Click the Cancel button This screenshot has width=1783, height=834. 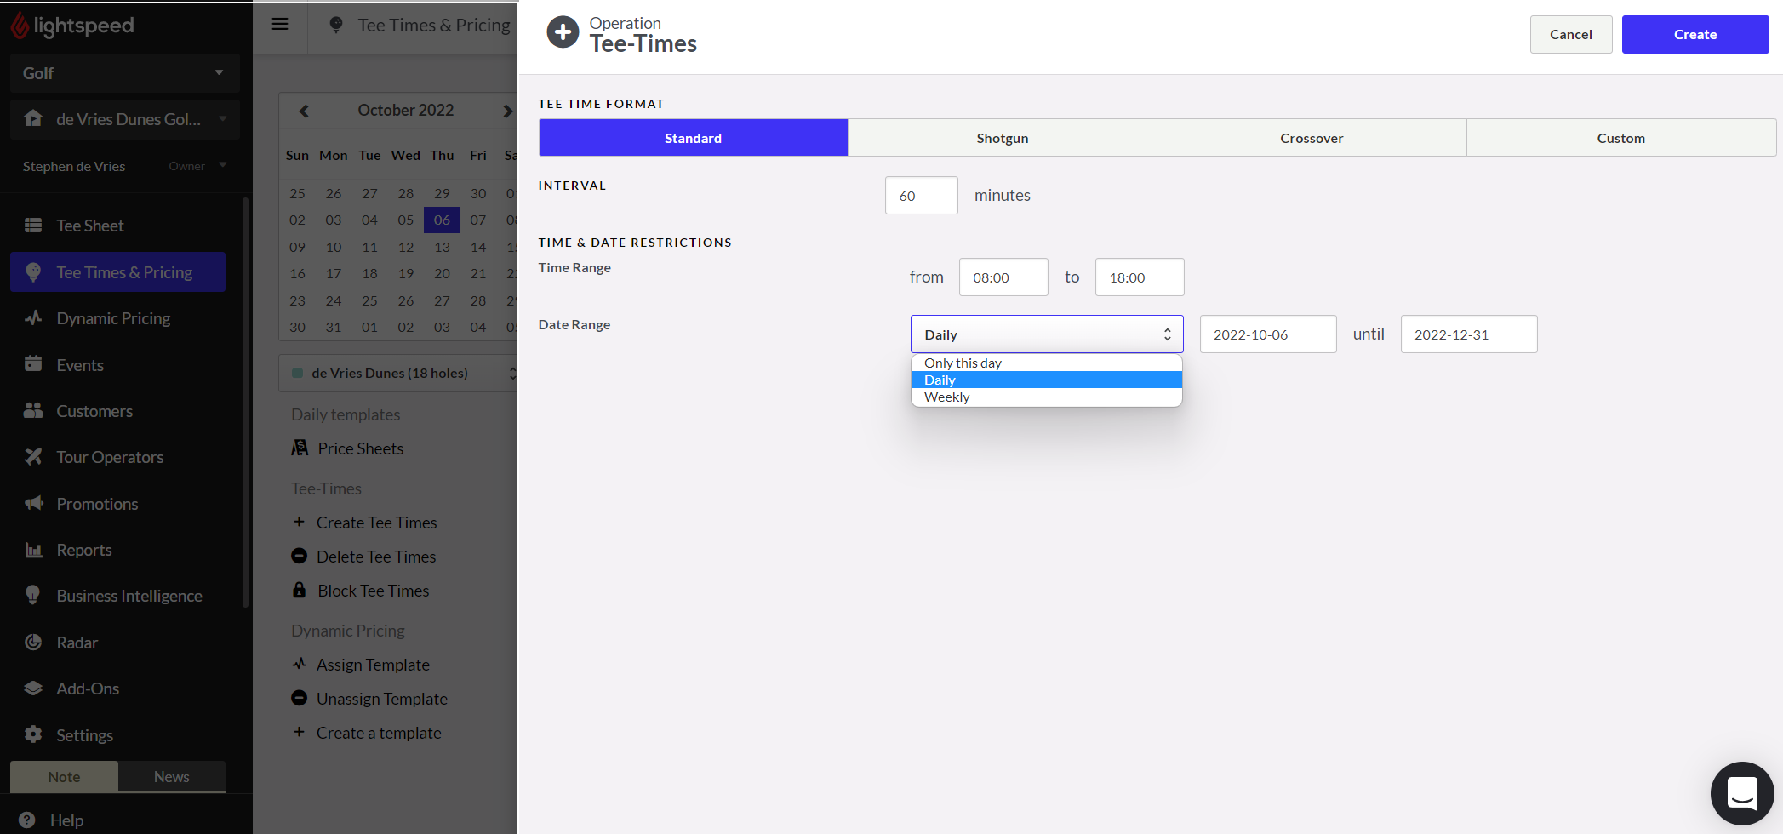pos(1571,34)
